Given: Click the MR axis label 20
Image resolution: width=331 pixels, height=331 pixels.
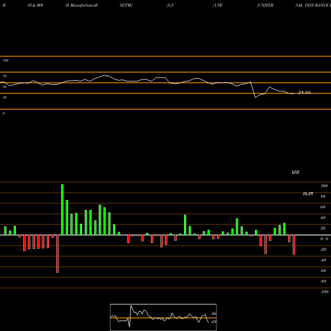Looking at the screenshot, I should pyautogui.click(x=323, y=228).
